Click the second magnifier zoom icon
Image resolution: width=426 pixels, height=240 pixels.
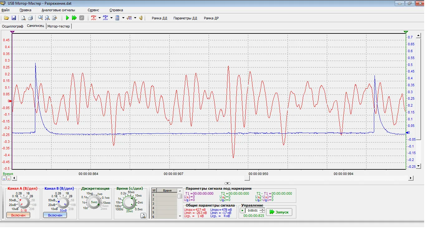(47, 18)
